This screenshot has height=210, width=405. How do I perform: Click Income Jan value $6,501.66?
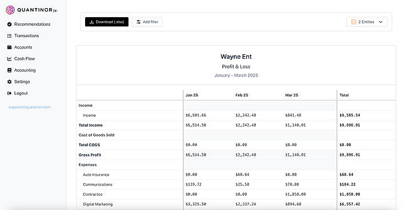click(x=196, y=115)
